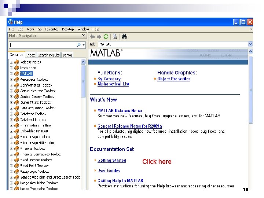
Task: Click the help page scrollbar up arrow
Action: click(x=250, y=51)
